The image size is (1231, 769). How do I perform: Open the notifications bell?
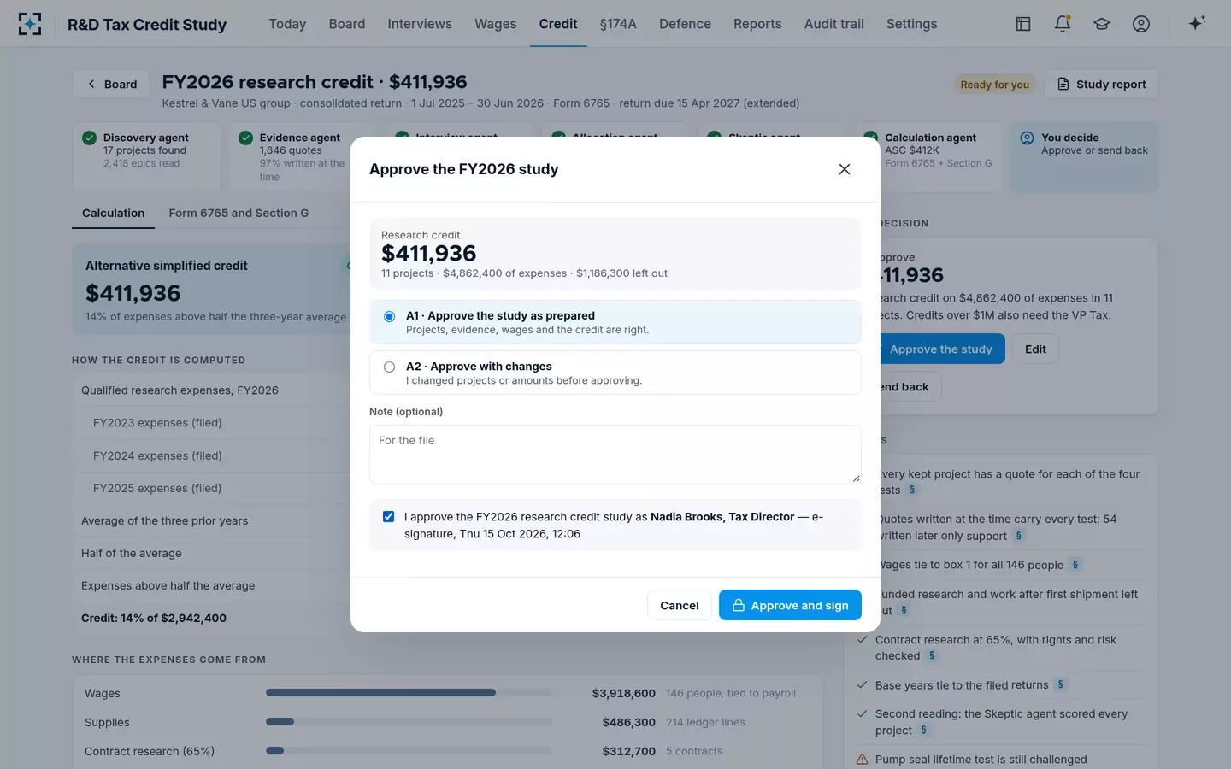click(x=1063, y=24)
